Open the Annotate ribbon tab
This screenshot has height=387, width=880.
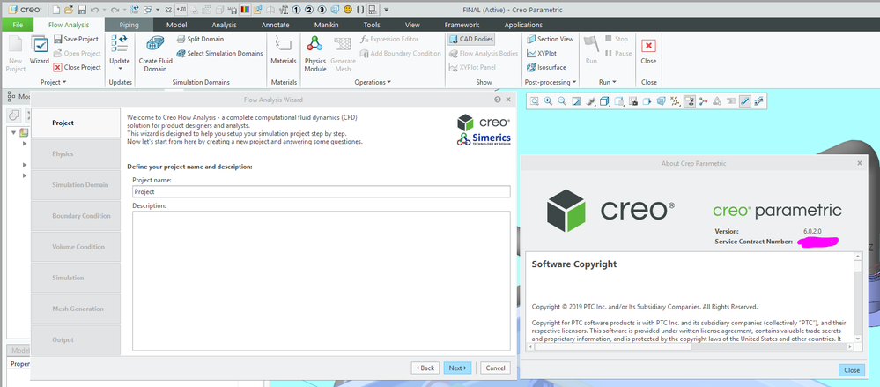coord(275,25)
